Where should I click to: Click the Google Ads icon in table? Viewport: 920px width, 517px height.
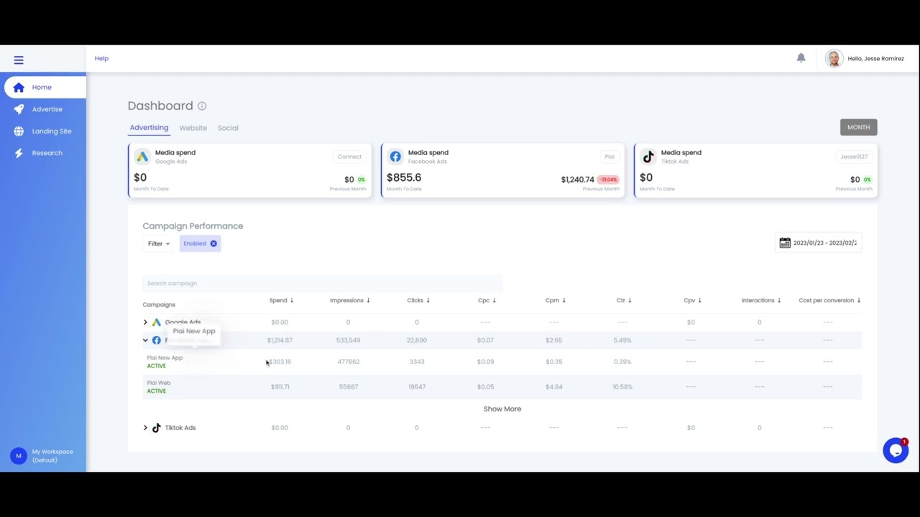[156, 322]
